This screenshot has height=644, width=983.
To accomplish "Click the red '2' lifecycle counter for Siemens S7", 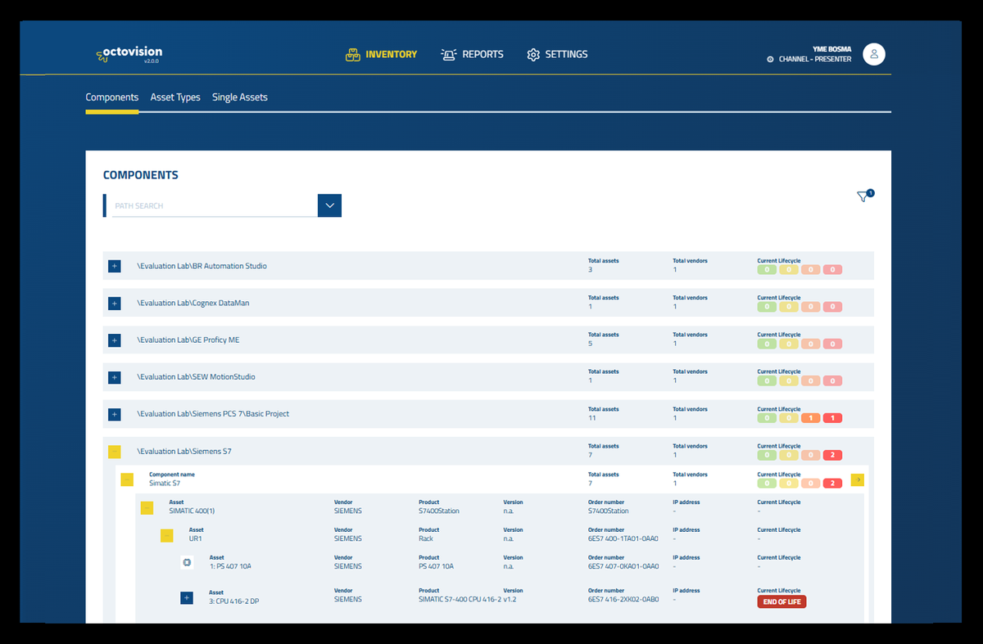I will tap(832, 454).
